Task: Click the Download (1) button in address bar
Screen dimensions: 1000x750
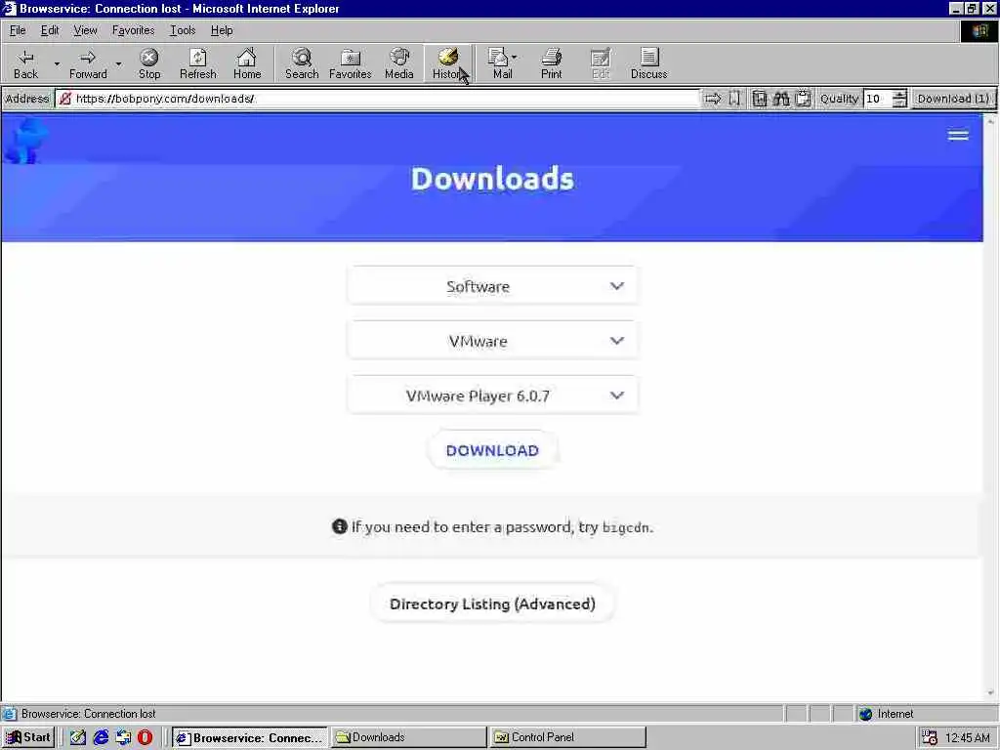Action: tap(953, 99)
